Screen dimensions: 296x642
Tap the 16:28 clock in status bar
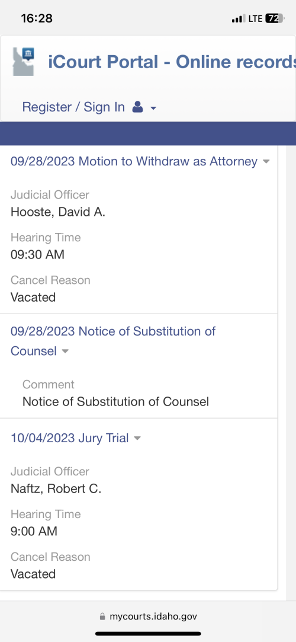coord(37,18)
